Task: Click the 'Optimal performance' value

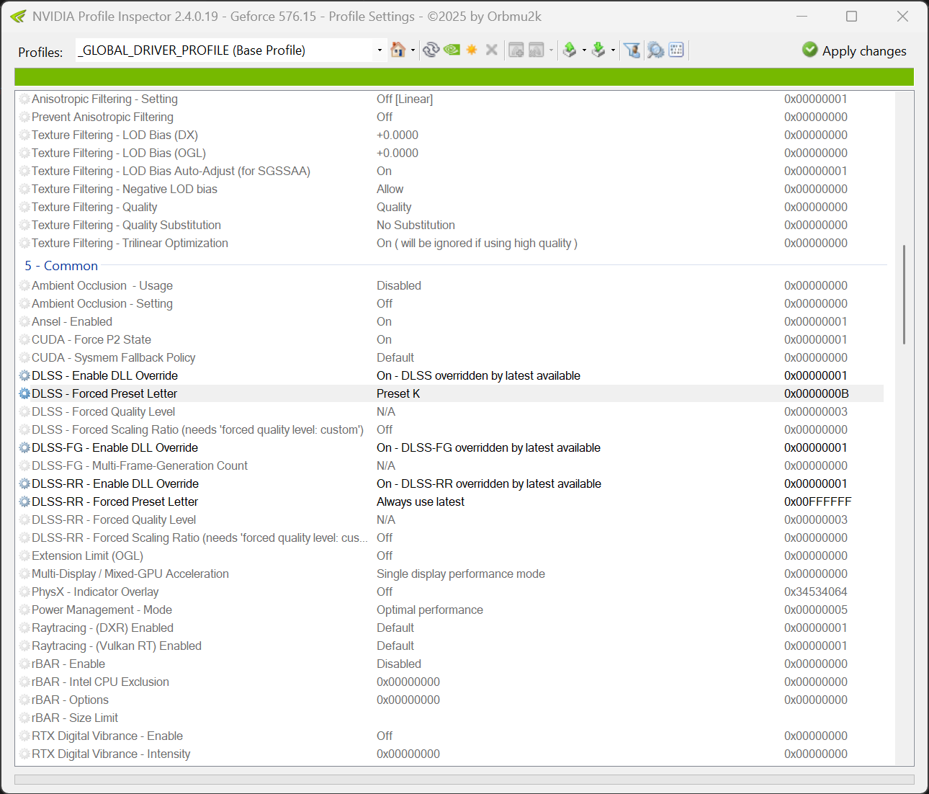Action: (x=430, y=610)
